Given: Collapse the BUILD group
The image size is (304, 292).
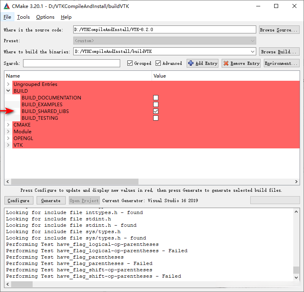Looking at the screenshot, I should [8, 91].
